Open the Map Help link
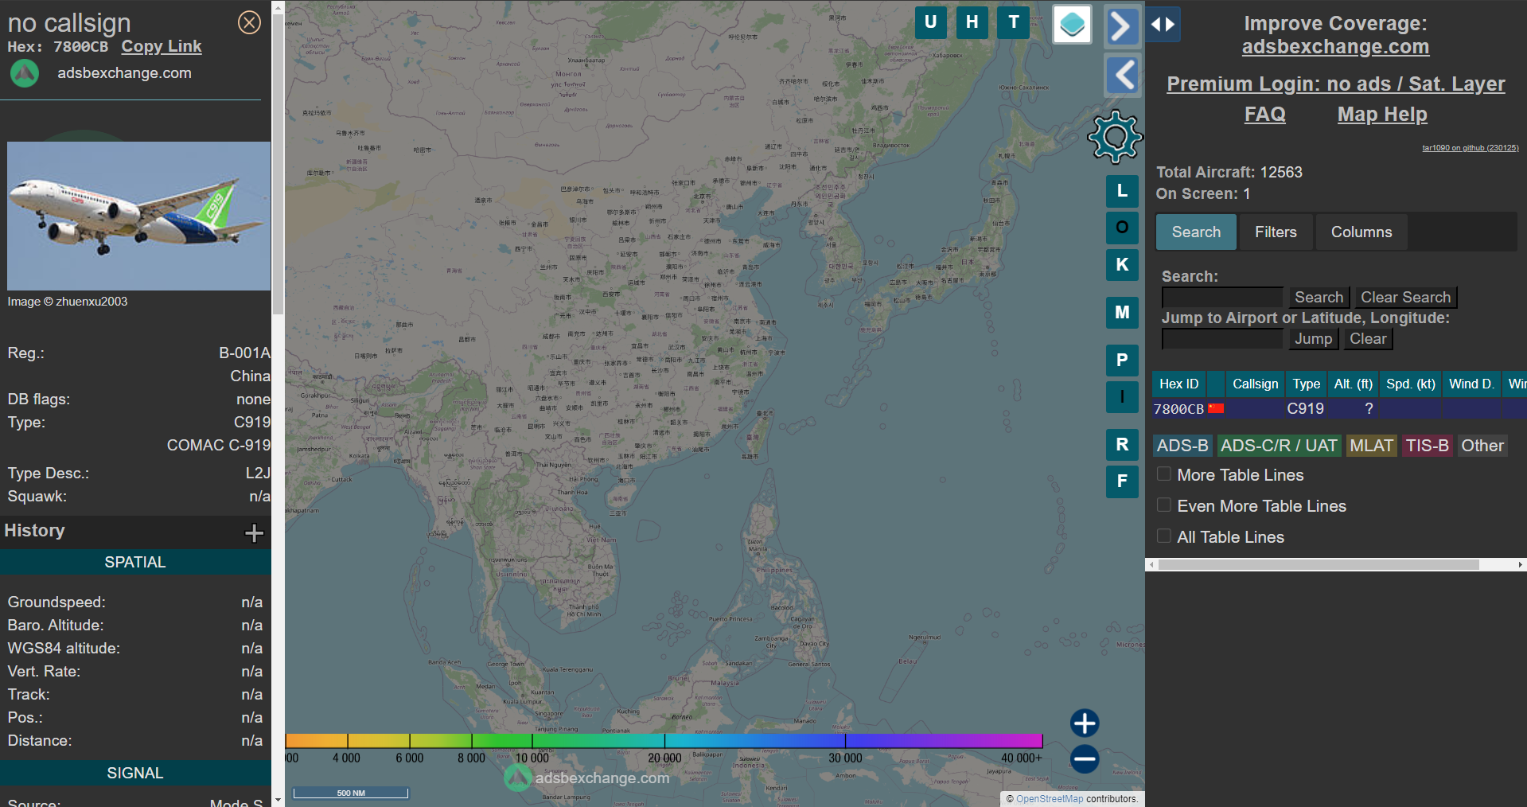The height and width of the screenshot is (807, 1527). tap(1382, 114)
